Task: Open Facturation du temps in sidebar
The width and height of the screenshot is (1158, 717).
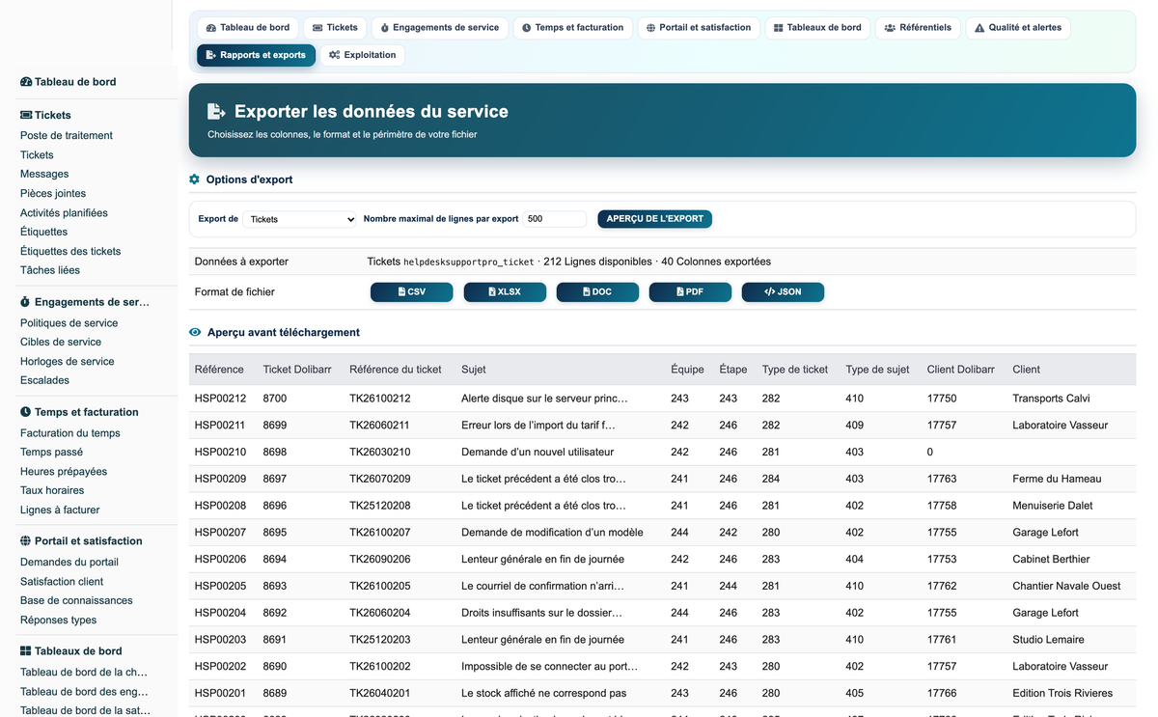Action: point(70,433)
